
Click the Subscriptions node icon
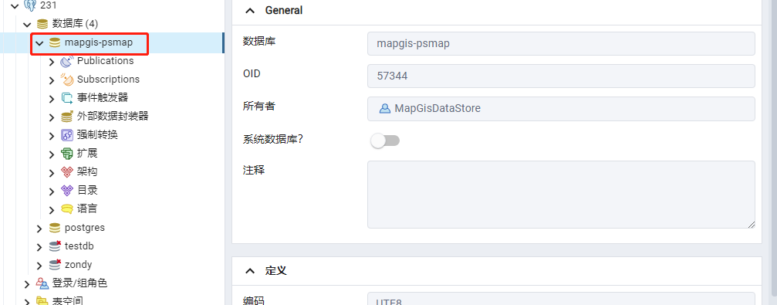click(67, 80)
